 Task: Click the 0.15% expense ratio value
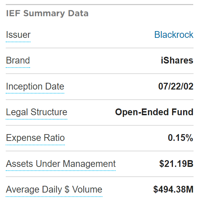tap(180, 138)
